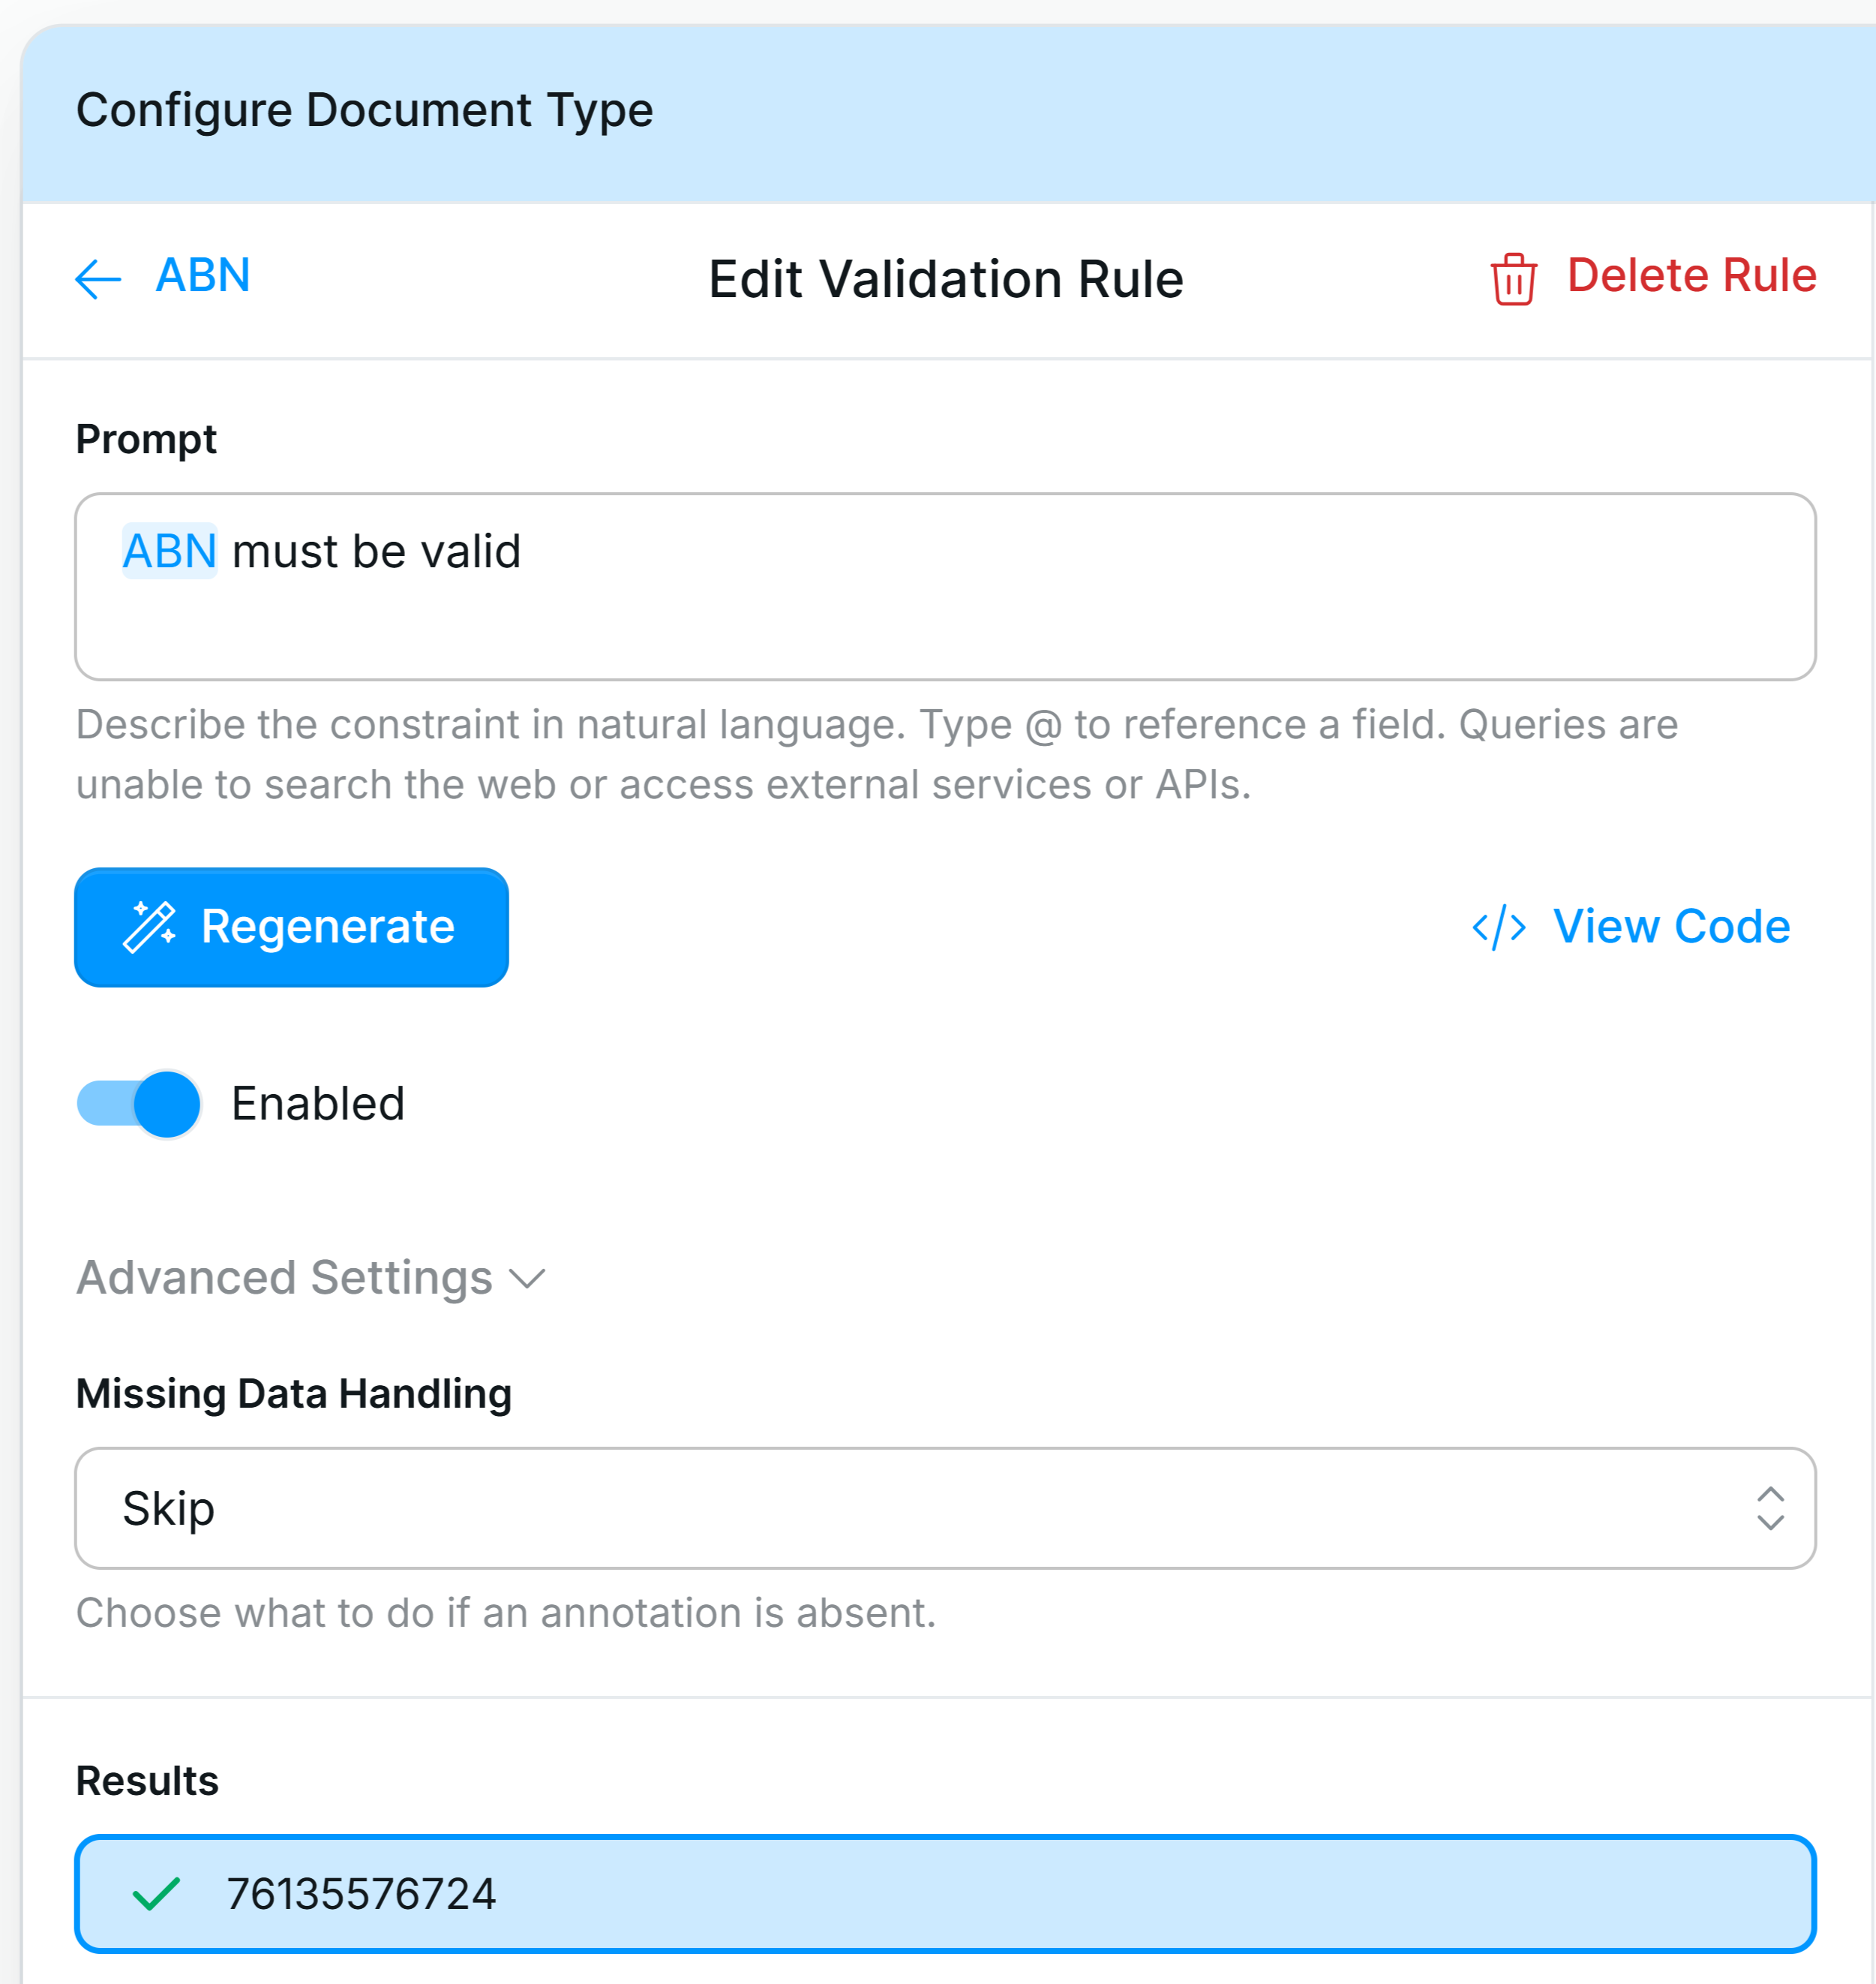The height and width of the screenshot is (1984, 1876).
Task: Toggle the validation rule off
Action: (x=138, y=1104)
